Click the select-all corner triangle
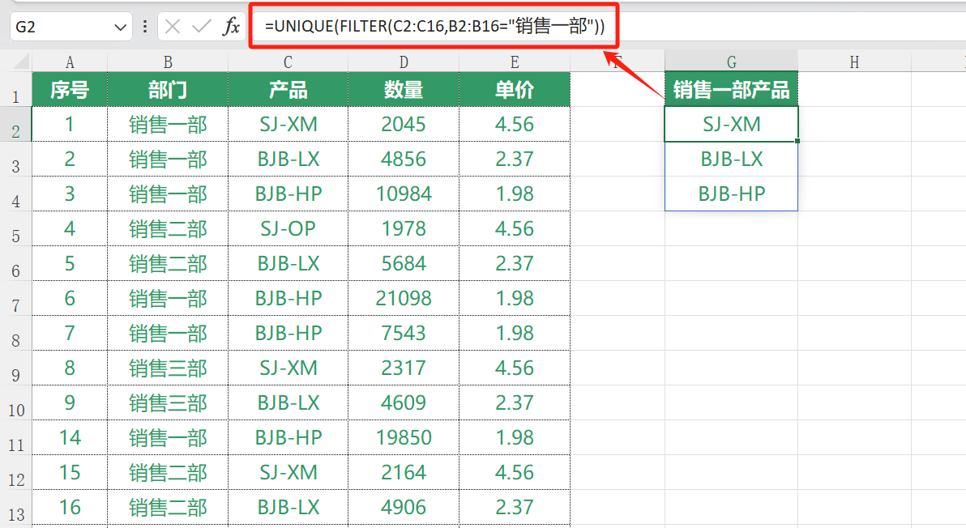The width and height of the screenshot is (966, 528). click(21, 61)
